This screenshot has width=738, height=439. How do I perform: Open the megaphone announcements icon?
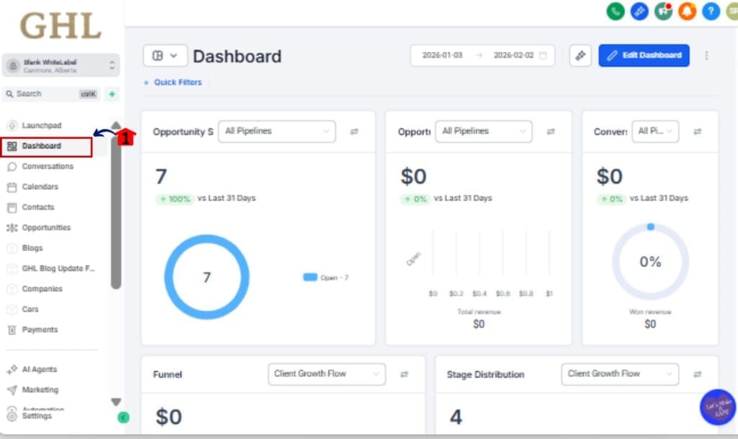pos(663,11)
